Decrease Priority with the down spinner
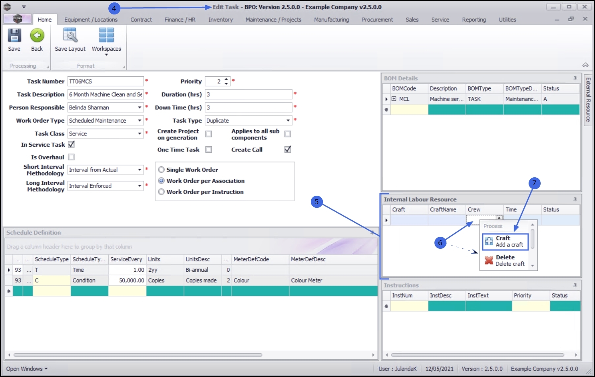Image resolution: width=595 pixels, height=377 pixels. pos(226,84)
